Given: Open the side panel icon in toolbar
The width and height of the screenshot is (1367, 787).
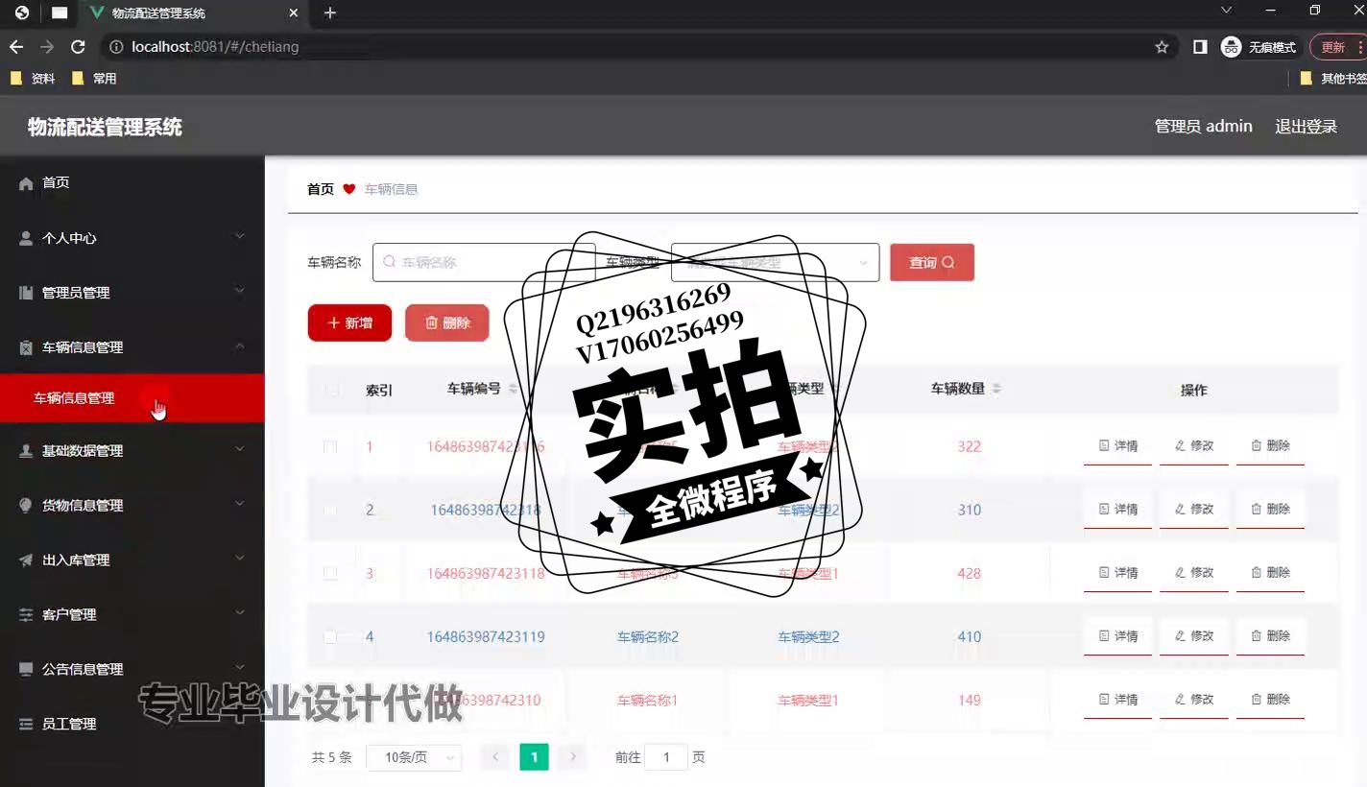Looking at the screenshot, I should point(1200,47).
